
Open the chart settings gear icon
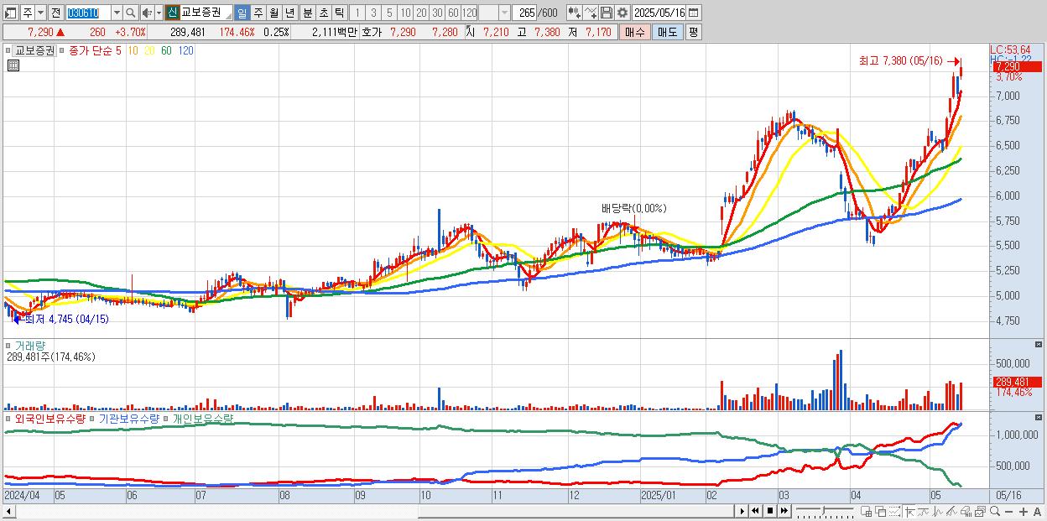[622, 13]
